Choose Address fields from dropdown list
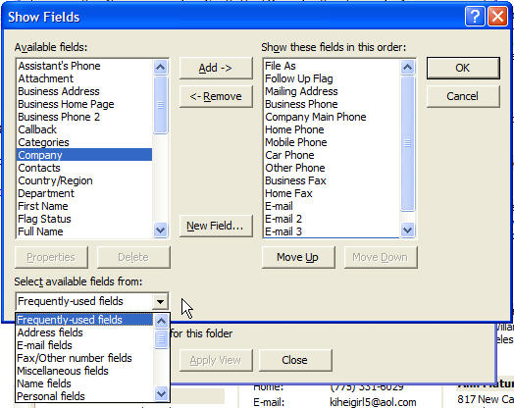This screenshot has width=514, height=408. pyautogui.click(x=50, y=332)
